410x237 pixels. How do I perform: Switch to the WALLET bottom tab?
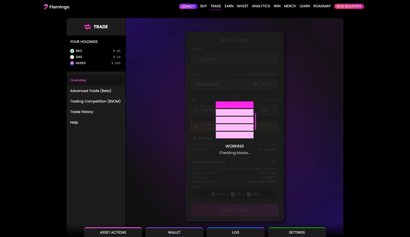pos(174,232)
